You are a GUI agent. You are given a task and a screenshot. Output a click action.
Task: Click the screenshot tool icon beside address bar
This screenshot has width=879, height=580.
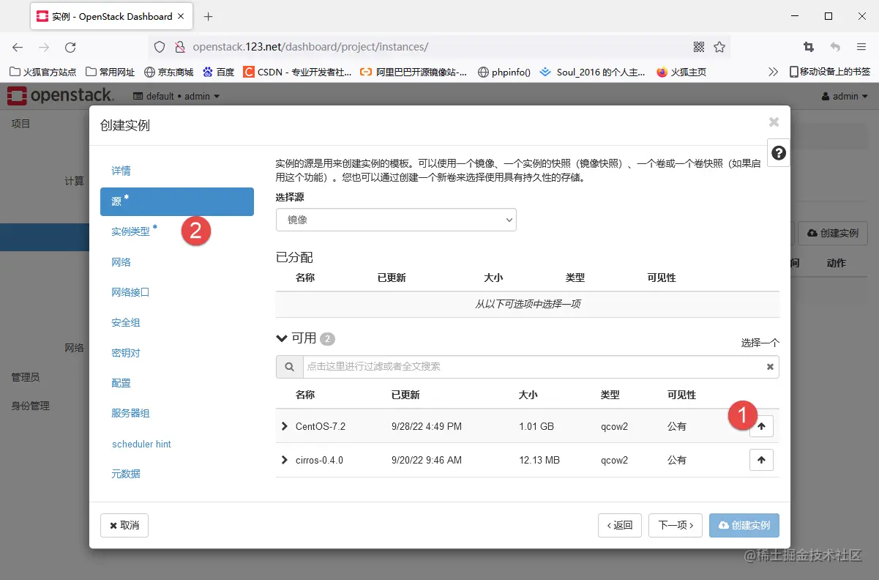(808, 46)
